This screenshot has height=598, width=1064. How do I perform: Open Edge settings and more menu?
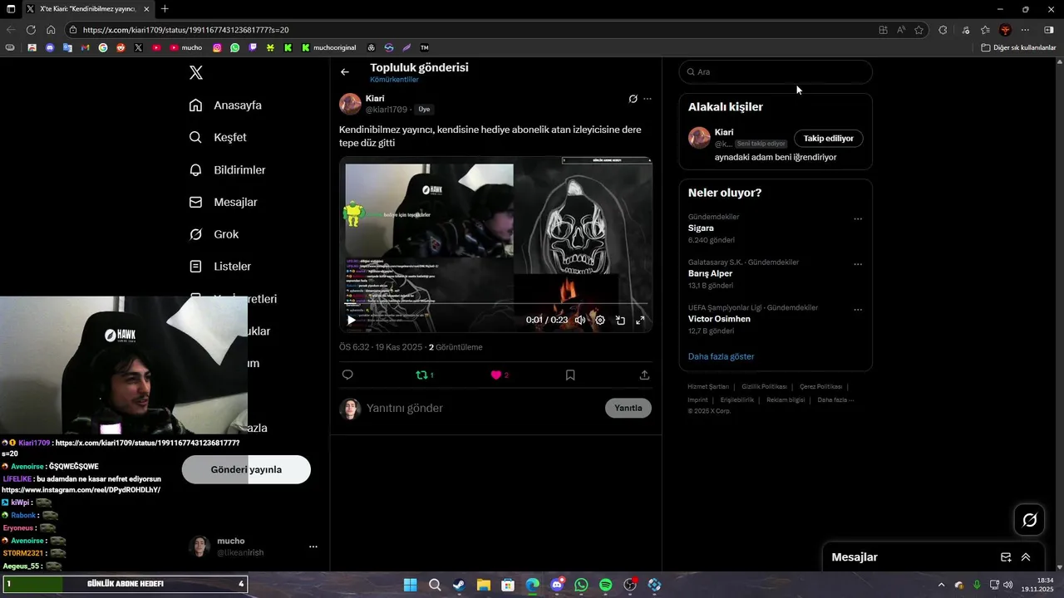click(x=1025, y=30)
